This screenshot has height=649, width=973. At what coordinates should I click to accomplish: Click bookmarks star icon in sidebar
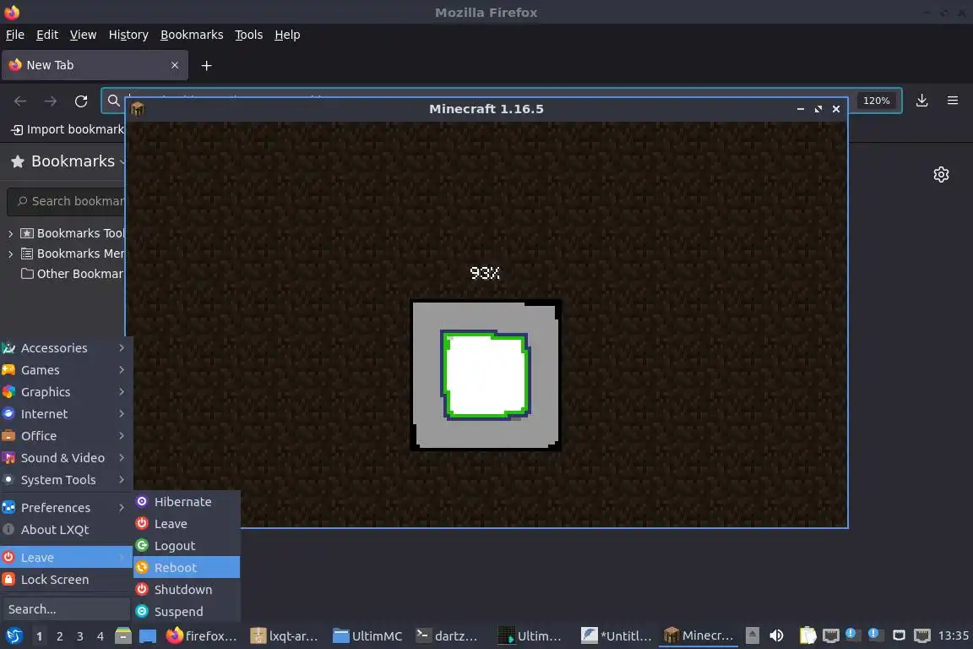[x=18, y=161]
